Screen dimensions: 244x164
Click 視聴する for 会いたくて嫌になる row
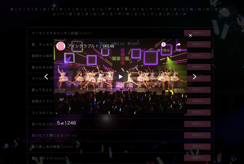197,135
